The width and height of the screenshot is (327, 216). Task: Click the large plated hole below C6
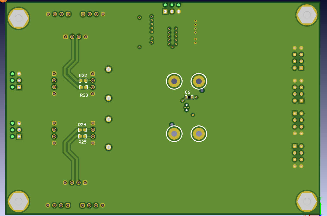coord(198,134)
